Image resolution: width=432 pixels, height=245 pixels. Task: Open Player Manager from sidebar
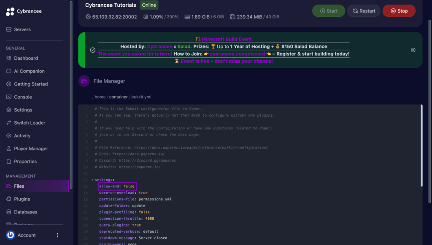click(31, 149)
